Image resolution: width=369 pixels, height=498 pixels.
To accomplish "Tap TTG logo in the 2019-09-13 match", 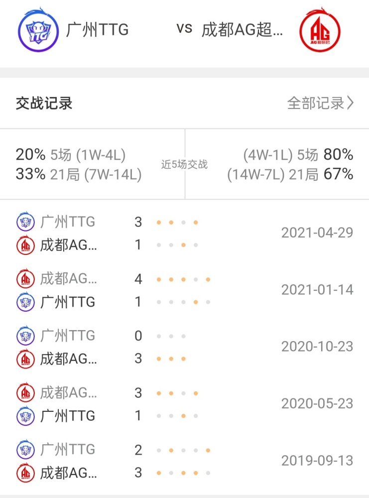I will click(25, 449).
